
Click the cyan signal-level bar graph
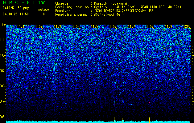98,122
